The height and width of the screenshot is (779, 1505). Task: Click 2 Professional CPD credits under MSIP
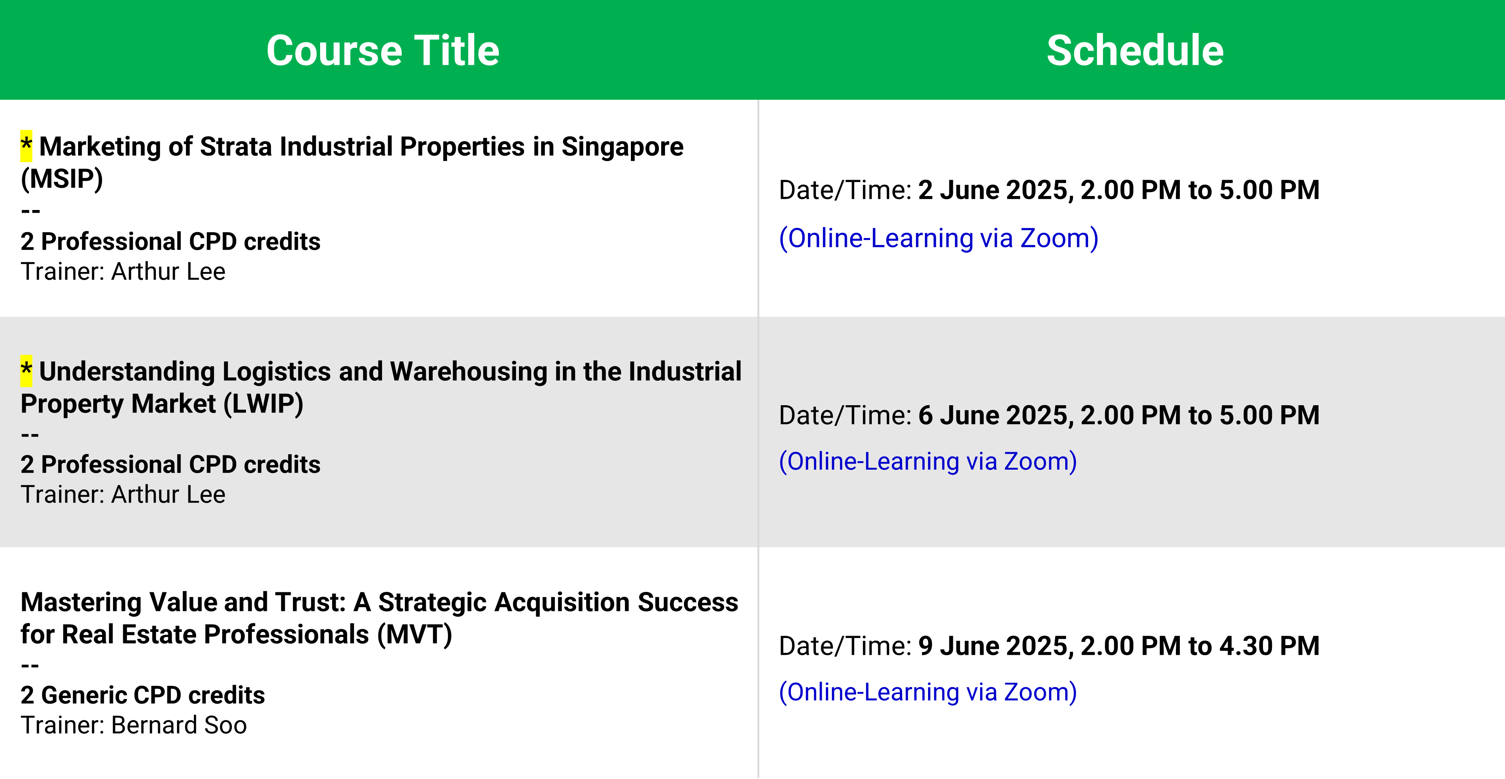(x=171, y=241)
